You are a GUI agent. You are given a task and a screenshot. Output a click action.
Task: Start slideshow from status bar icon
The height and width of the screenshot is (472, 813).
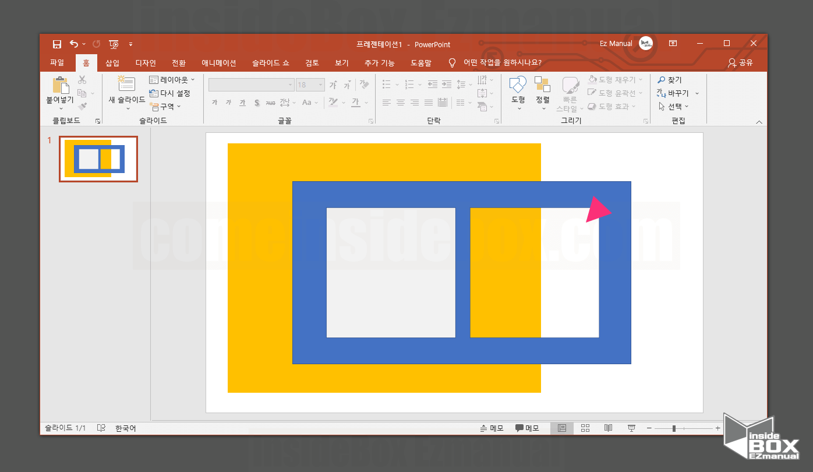tap(631, 428)
